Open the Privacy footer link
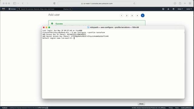This screenshot has height=109, width=194. (171, 108)
